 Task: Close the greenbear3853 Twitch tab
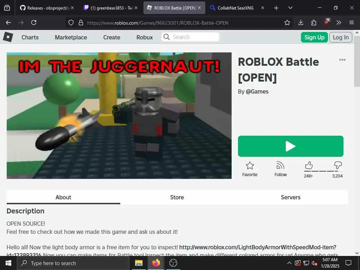[x=136, y=8]
